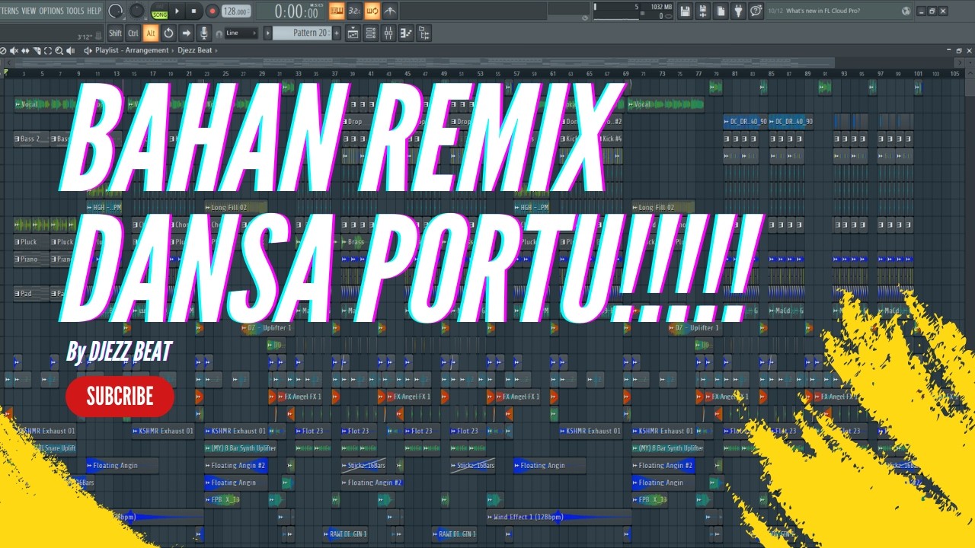
Task: Click the microphone recording icon
Action: point(203,33)
